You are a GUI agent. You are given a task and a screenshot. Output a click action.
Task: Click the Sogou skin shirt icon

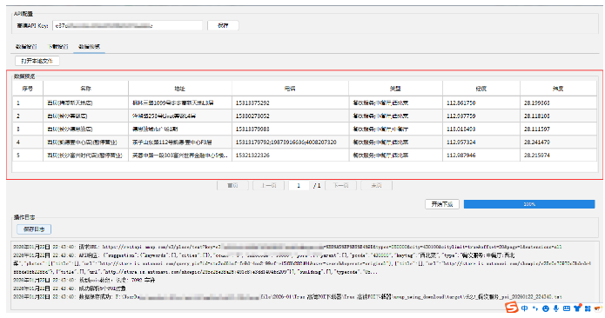tap(577, 308)
